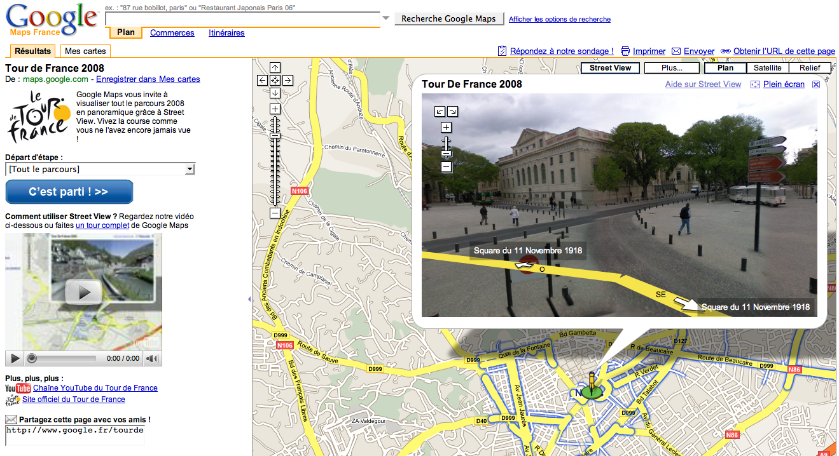Screen dimensions: 839x456
Task: Zoom out Street View panorama
Action: tap(447, 167)
